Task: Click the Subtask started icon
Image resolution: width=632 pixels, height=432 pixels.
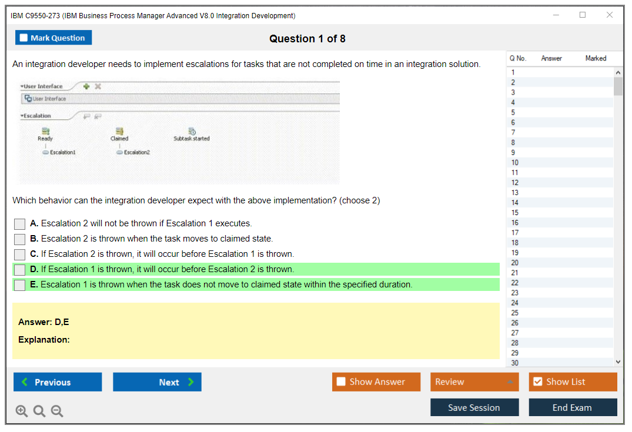Action: 192,131
